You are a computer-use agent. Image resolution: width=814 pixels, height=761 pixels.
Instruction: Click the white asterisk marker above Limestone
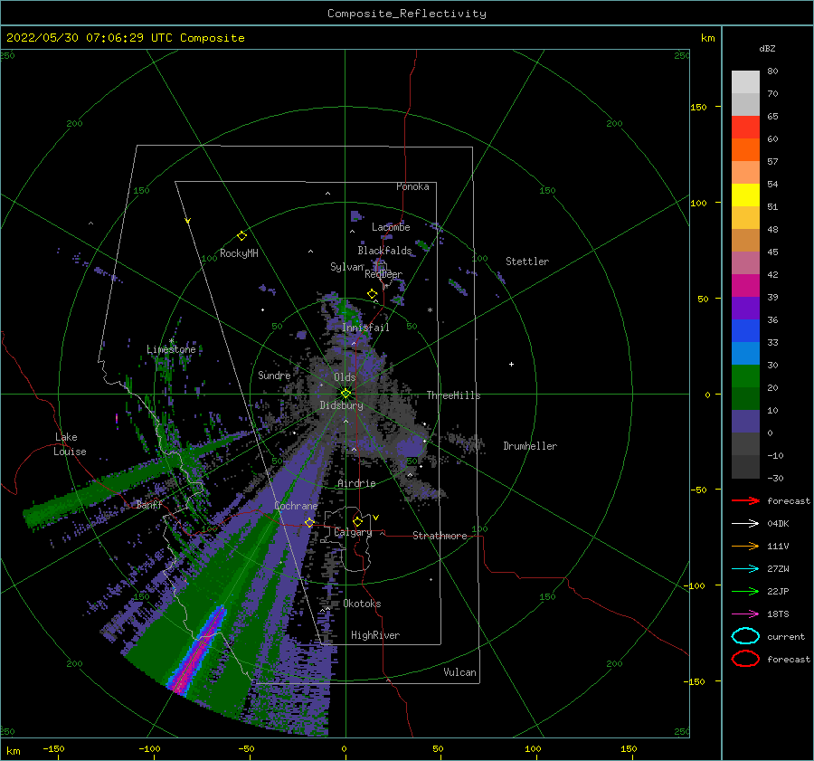click(171, 341)
